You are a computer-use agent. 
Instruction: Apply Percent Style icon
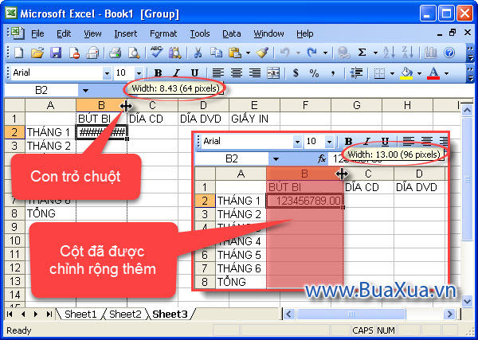(314, 73)
